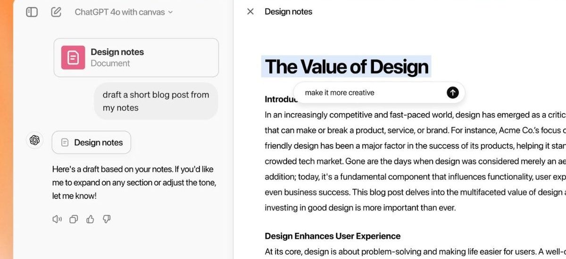Screen dimensions: 566x259
Task: Copy the response with copy icon
Action: click(x=74, y=219)
